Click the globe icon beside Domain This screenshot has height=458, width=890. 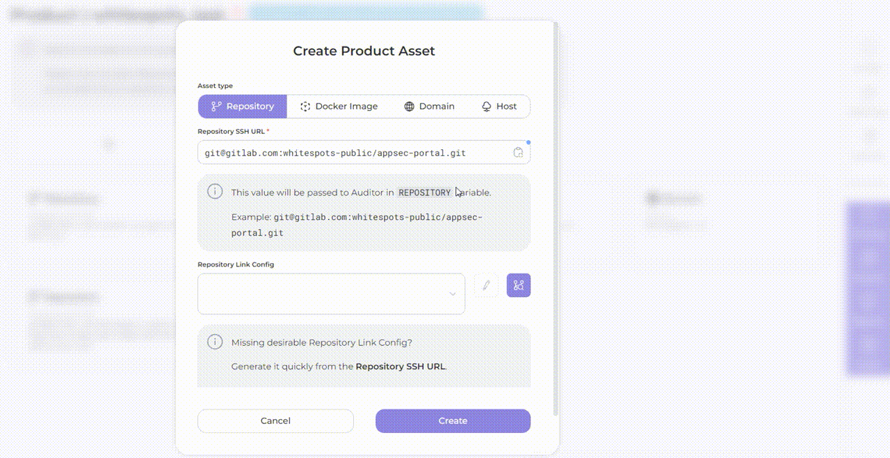(410, 106)
